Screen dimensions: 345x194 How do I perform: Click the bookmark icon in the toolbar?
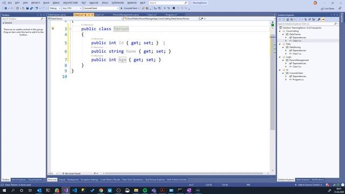click(174, 8)
